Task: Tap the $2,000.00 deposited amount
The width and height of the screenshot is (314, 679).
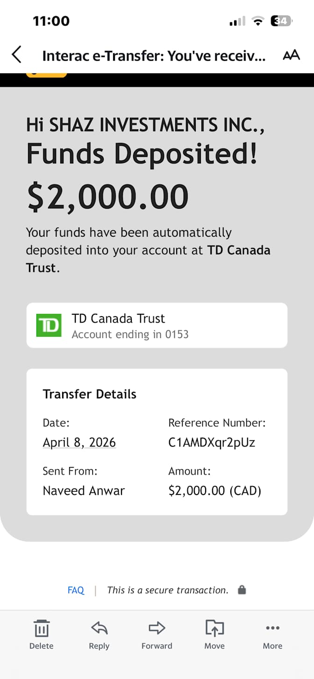Action: (x=108, y=197)
